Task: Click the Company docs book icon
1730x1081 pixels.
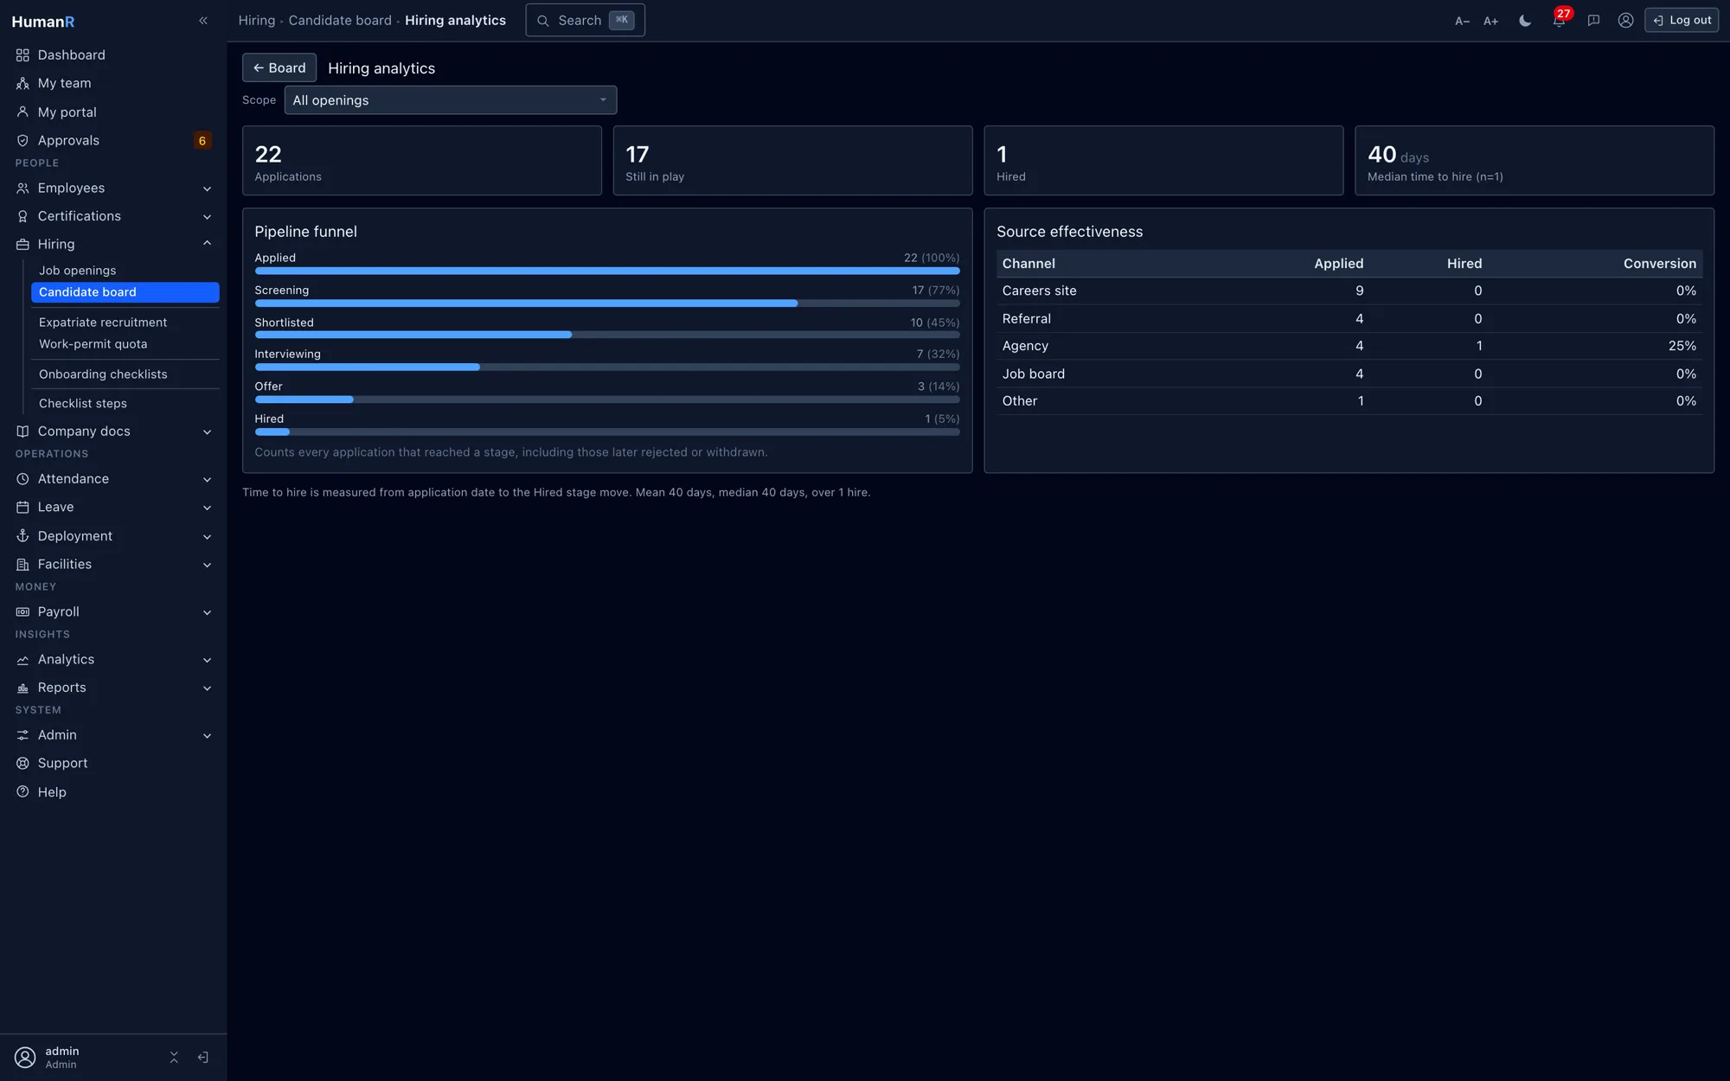Action: pos(22,431)
